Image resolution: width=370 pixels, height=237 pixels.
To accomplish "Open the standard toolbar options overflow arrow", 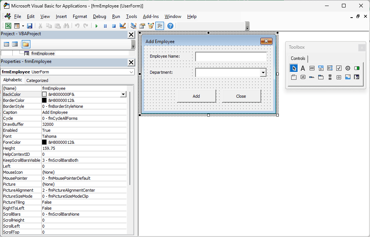I will pyautogui.click(x=247, y=26).
